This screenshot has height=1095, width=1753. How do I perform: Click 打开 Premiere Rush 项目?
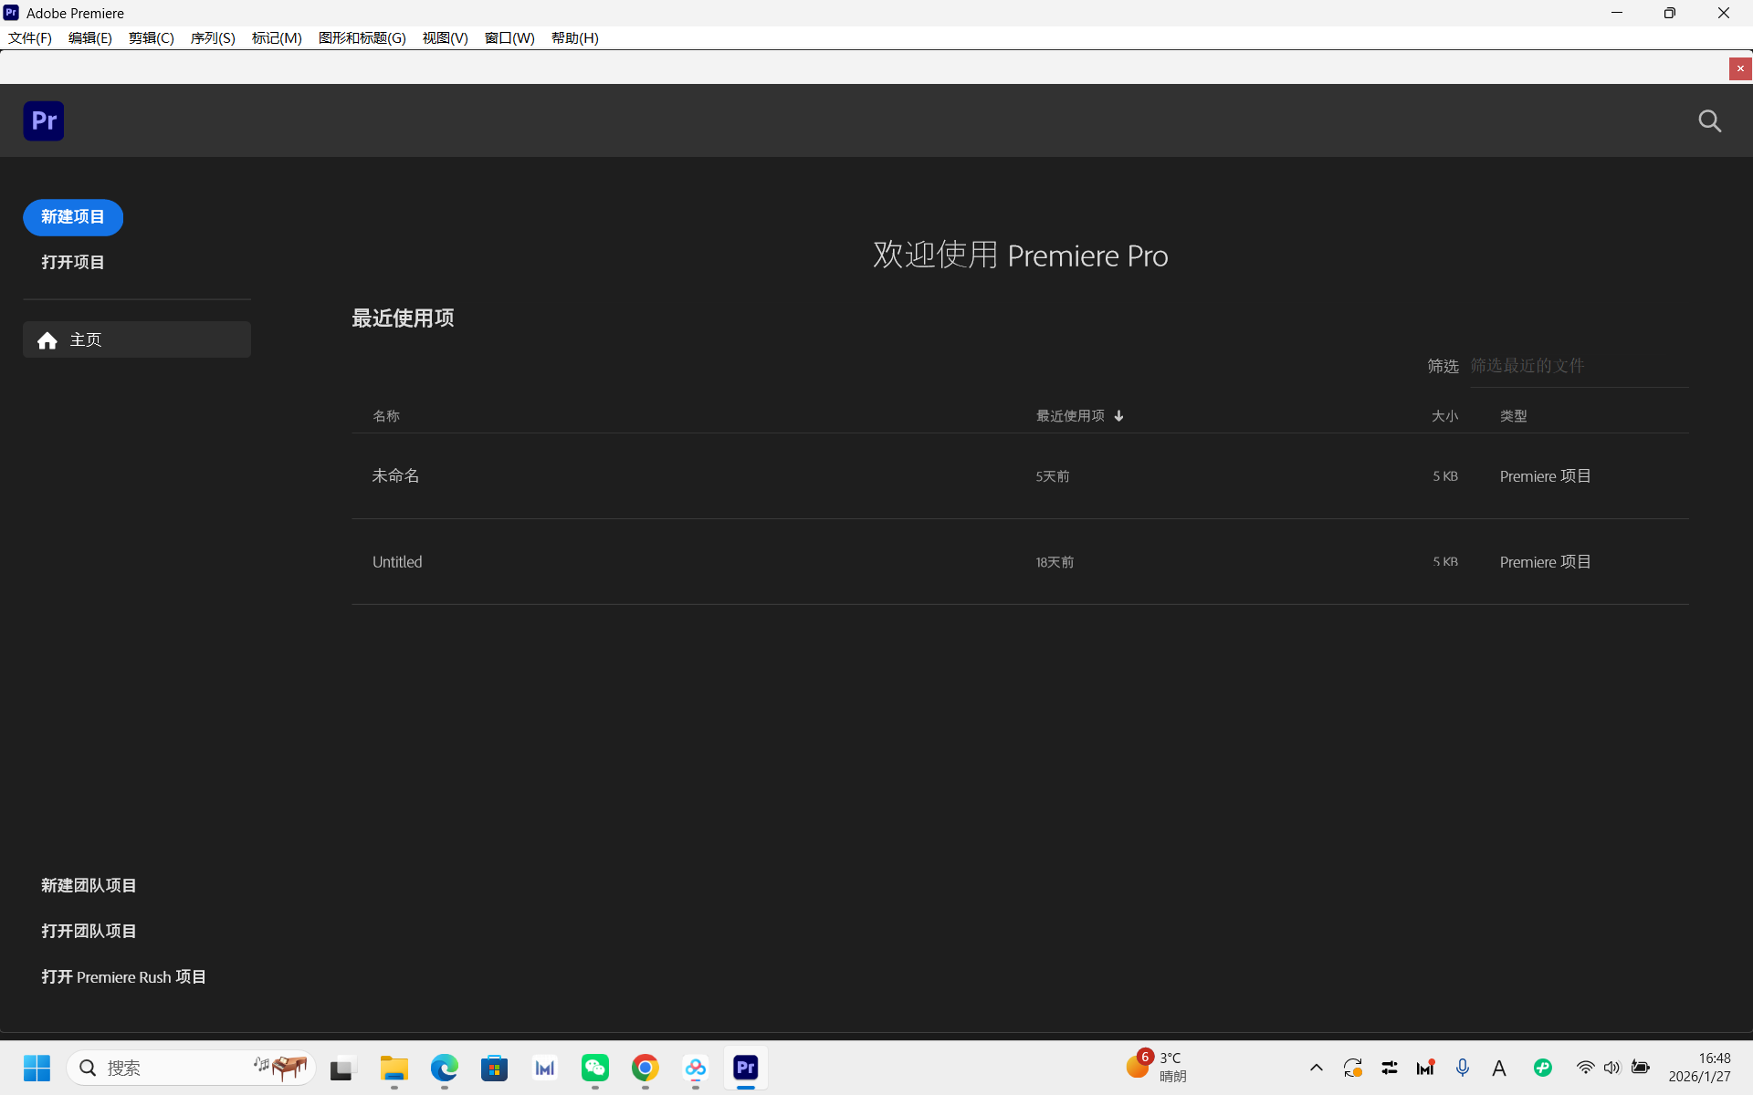coord(123,976)
